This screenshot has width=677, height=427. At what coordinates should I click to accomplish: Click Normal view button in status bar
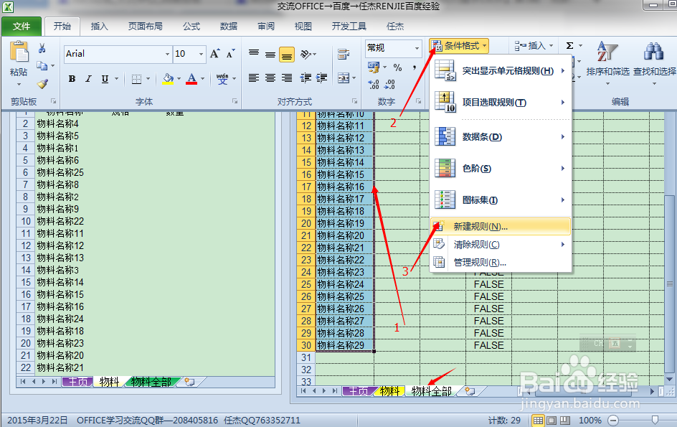point(538,420)
